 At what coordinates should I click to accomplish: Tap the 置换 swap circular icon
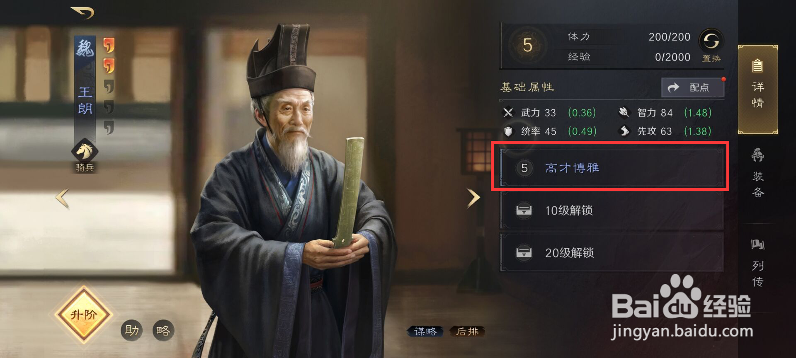(x=711, y=41)
